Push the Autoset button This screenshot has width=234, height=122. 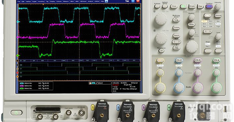pyautogui.click(x=157, y=6)
